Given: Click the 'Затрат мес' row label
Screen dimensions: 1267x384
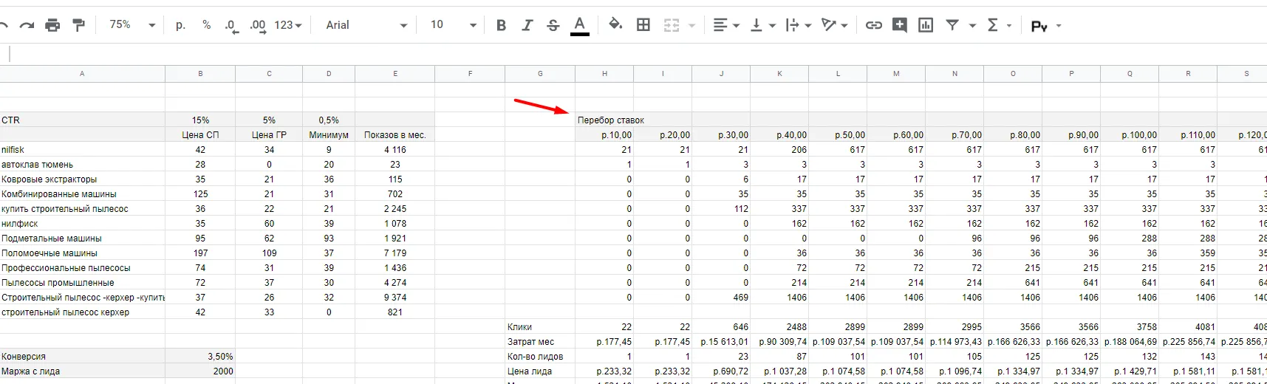Looking at the screenshot, I should pos(540,341).
